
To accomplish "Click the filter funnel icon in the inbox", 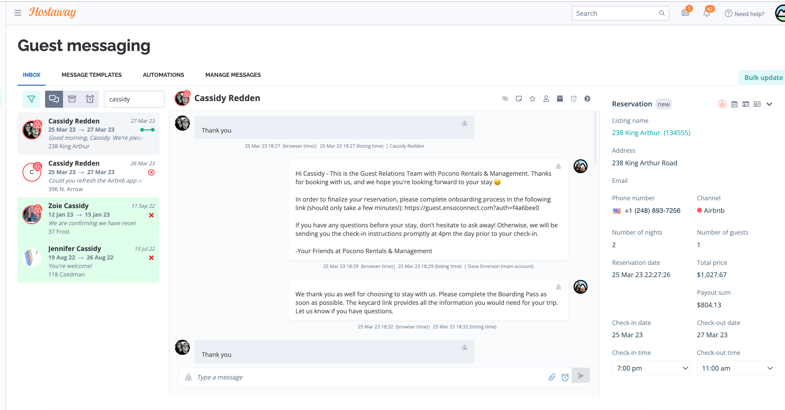I will point(31,99).
